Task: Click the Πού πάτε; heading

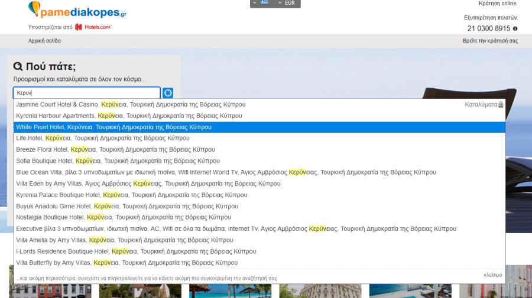Action: 51,66
